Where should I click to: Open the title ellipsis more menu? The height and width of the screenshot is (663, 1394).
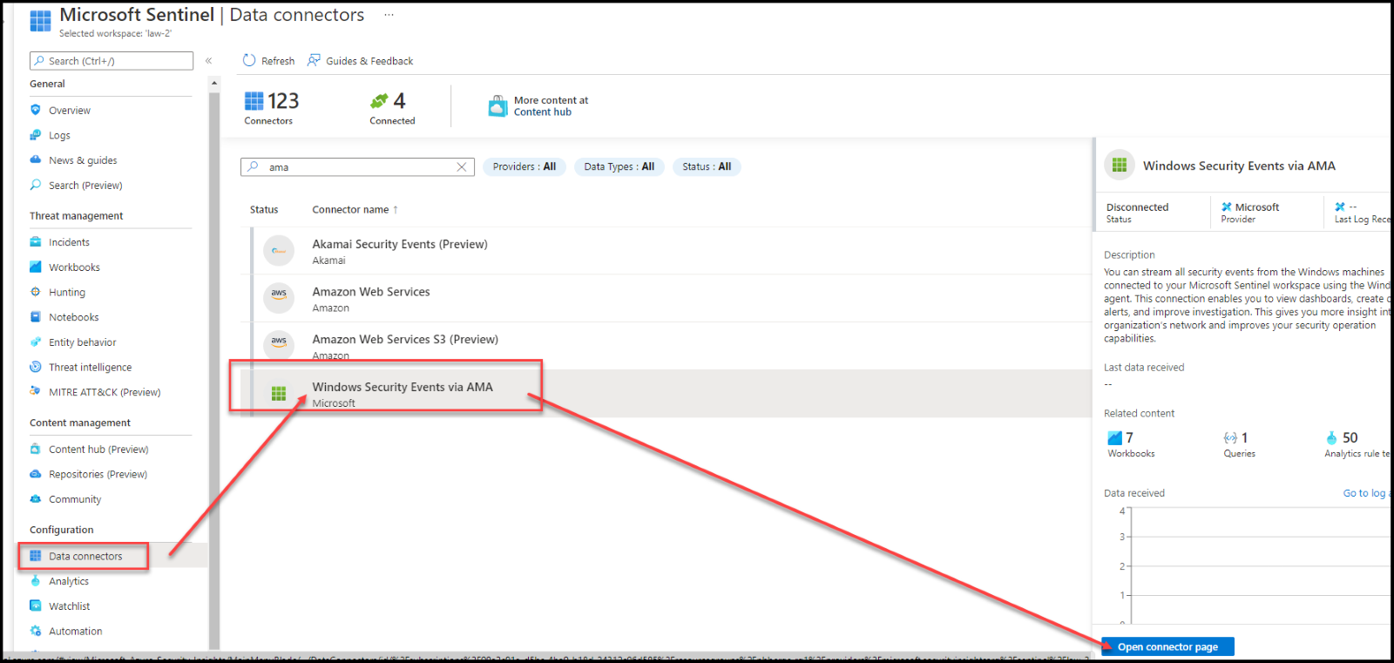tap(389, 15)
